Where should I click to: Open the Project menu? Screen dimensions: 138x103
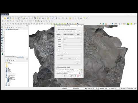[3, 16]
